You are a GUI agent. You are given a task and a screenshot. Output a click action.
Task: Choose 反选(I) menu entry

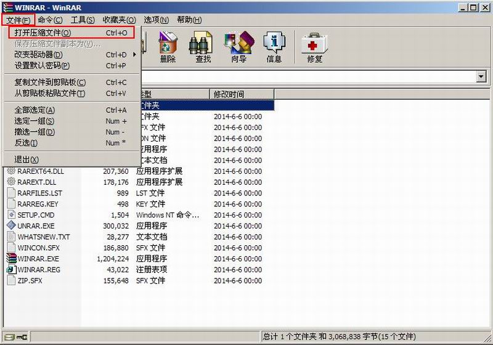(72, 143)
